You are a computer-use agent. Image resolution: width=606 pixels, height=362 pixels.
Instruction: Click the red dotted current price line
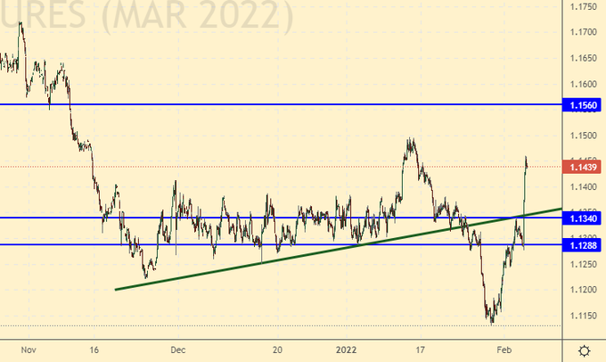pyautogui.click(x=267, y=166)
